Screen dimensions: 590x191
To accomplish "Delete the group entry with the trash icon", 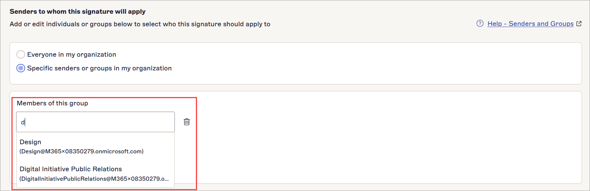I will tap(187, 122).
